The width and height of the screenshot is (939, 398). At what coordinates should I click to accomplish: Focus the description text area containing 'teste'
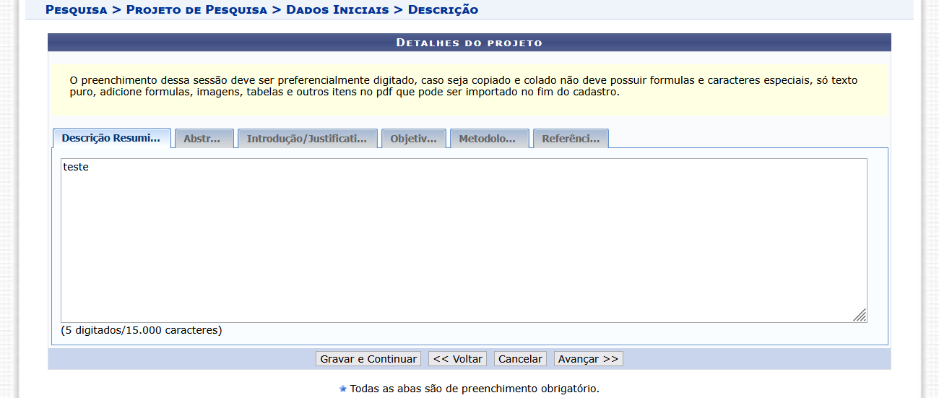pyautogui.click(x=462, y=238)
